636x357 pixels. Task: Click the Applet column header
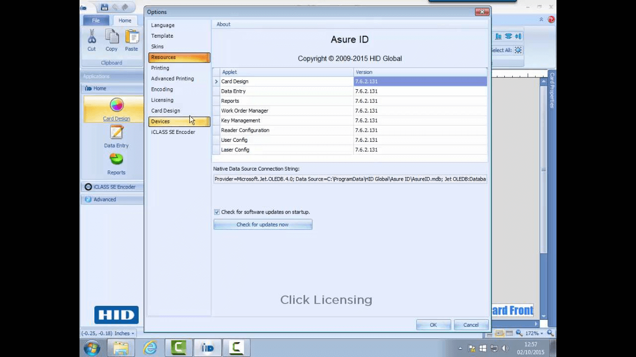coord(286,72)
